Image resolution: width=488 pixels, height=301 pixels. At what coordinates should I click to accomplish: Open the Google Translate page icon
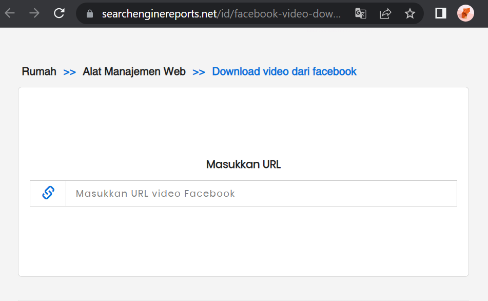click(x=361, y=14)
